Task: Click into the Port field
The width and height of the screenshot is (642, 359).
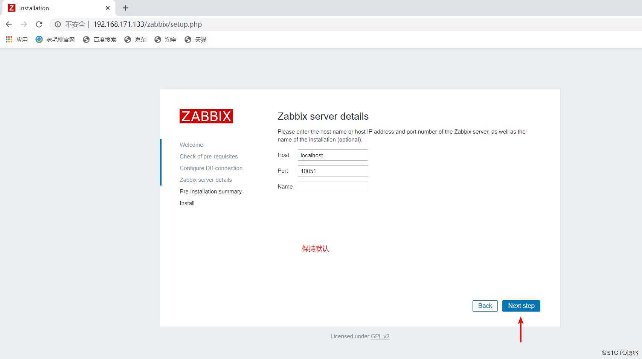Action: pyautogui.click(x=333, y=171)
